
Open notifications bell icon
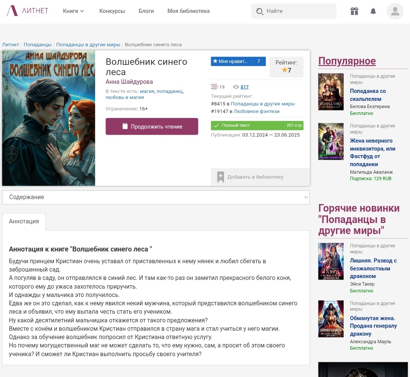point(373,11)
